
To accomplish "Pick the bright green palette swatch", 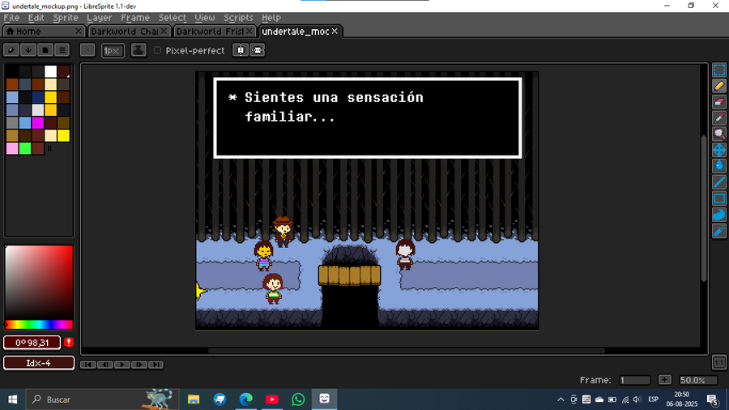I will 25,148.
